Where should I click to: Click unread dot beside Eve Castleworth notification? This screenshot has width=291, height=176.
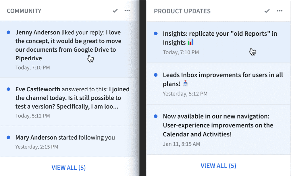tap(8, 89)
